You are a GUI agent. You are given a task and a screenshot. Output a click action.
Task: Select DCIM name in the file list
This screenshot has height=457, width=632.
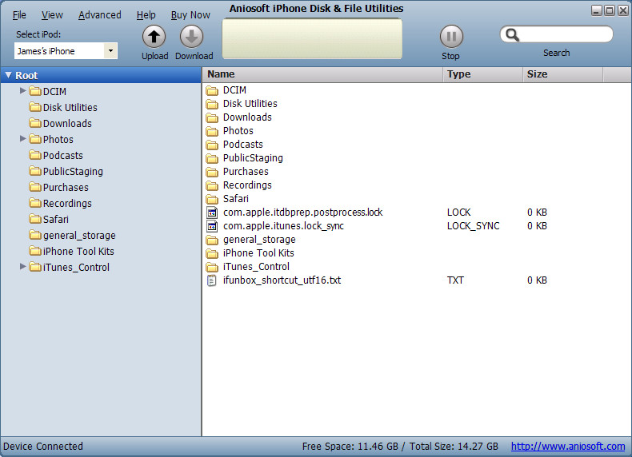tap(234, 90)
